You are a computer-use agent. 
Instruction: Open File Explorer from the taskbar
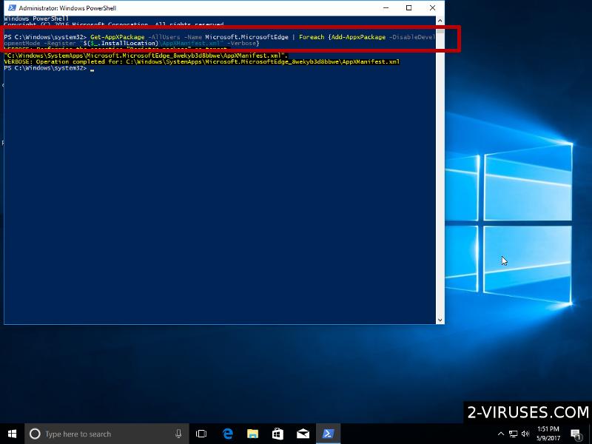coord(252,434)
